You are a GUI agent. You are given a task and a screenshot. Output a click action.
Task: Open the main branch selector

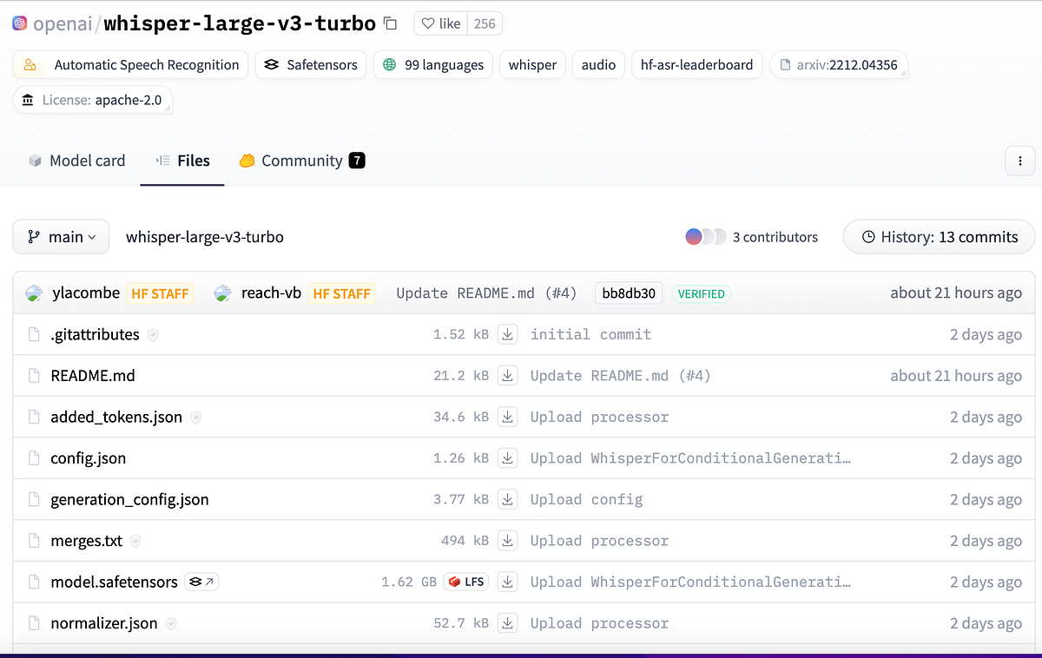[60, 236]
